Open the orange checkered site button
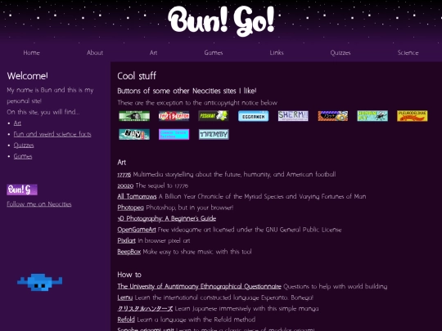The width and height of the screenshot is (442, 331). point(333,116)
